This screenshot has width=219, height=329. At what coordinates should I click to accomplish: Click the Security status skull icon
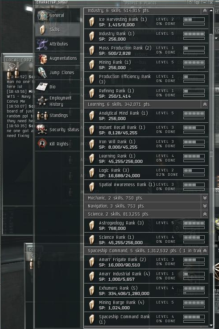tap(42, 129)
